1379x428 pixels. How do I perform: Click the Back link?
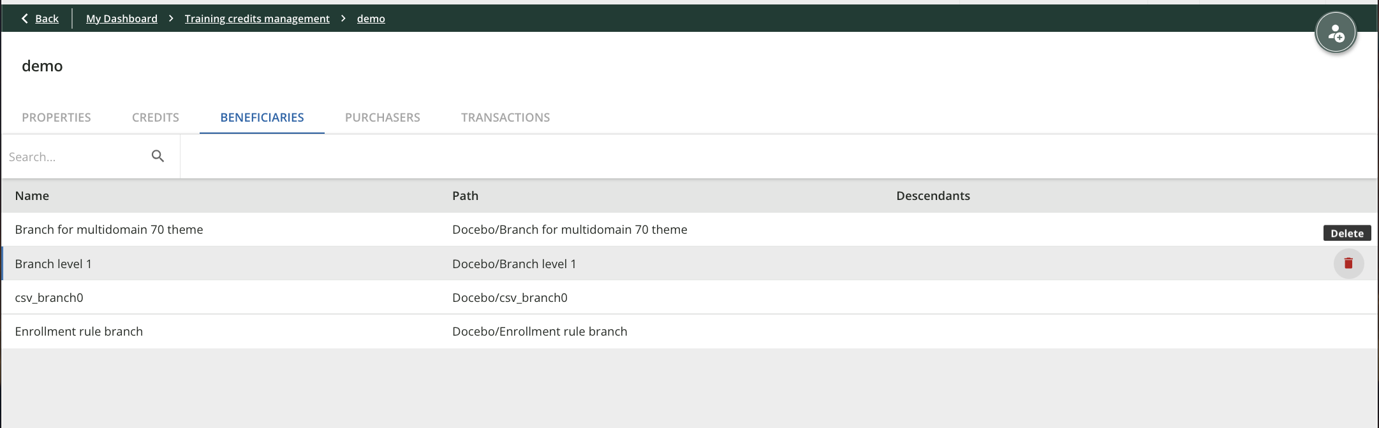(x=47, y=18)
